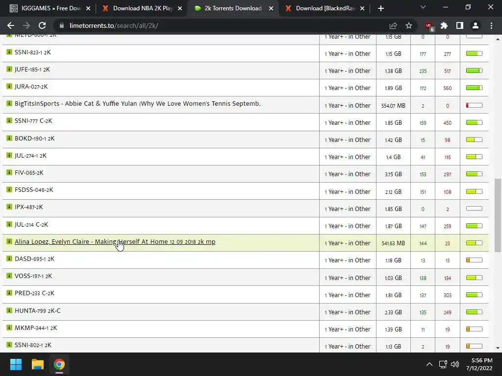Click the share page icon in address bar

click(x=393, y=25)
